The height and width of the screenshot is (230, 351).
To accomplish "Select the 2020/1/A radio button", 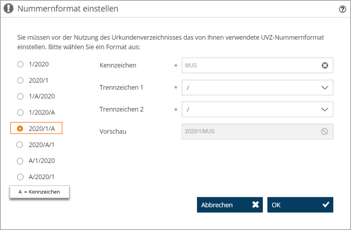I will (20, 128).
